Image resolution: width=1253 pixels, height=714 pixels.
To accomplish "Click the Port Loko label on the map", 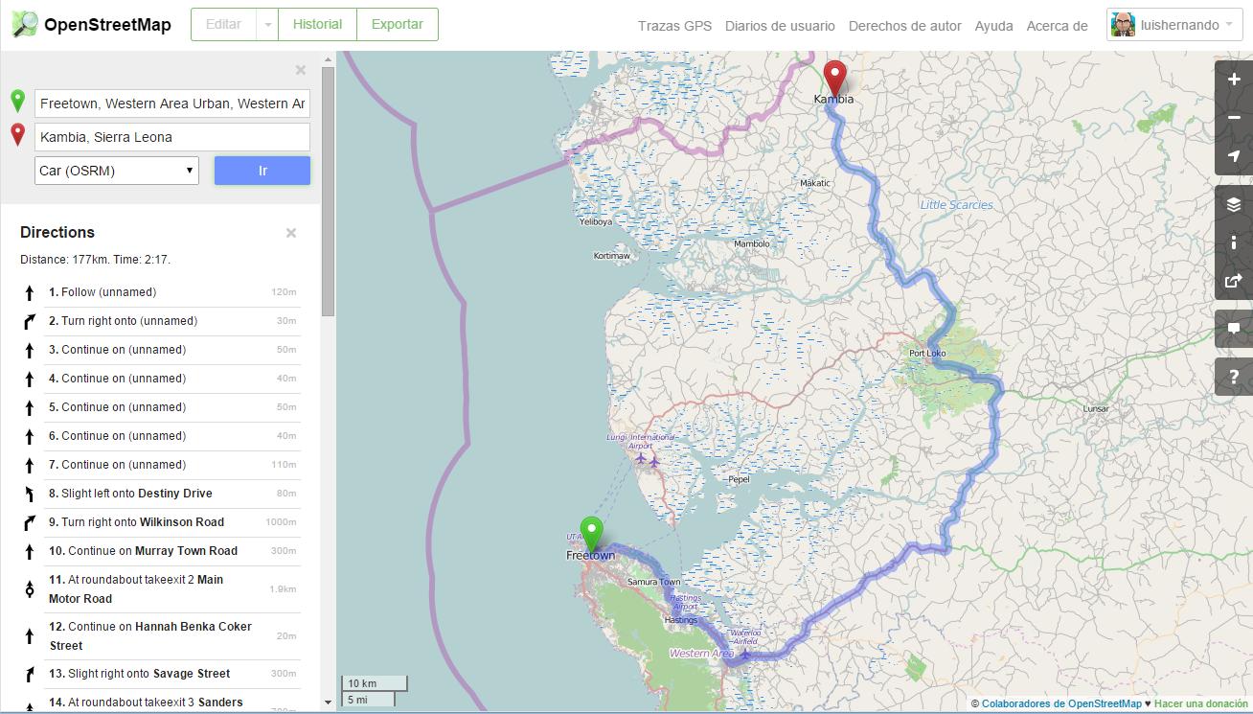I will 927,354.
